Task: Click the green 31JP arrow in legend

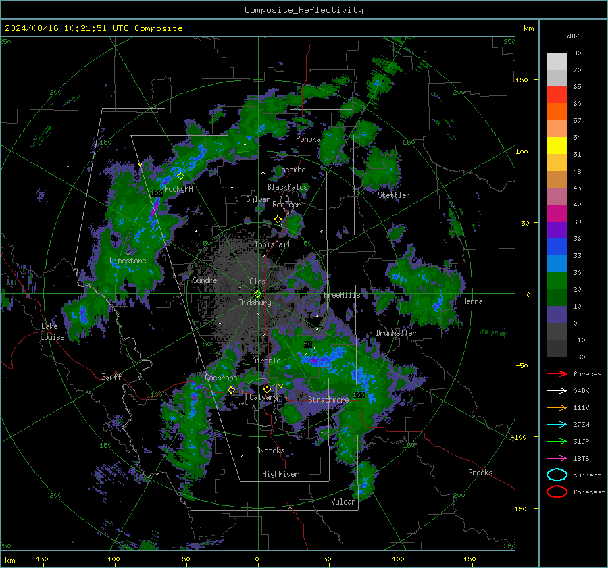Action: [557, 441]
